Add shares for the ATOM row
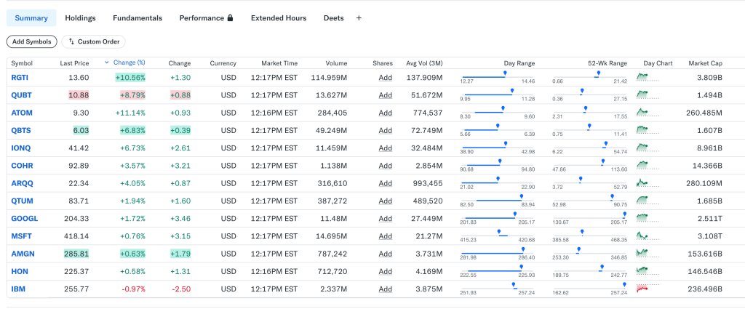 point(386,113)
